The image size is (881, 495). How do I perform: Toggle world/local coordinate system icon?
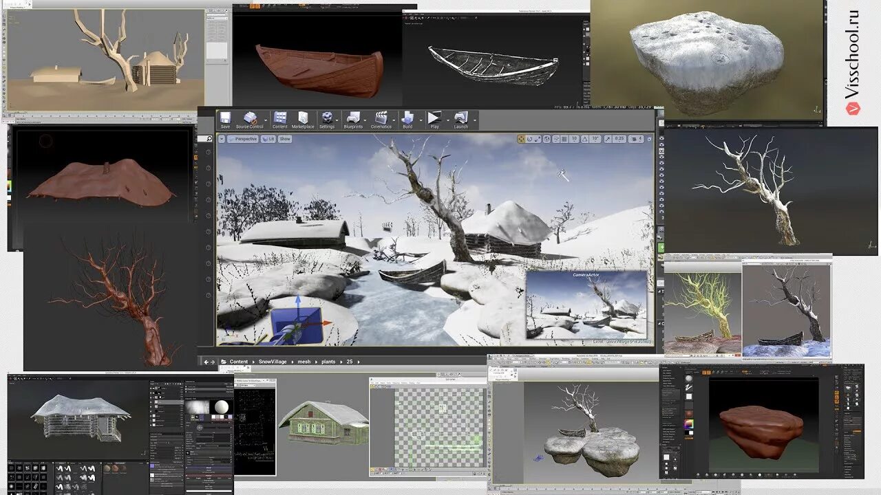(x=546, y=139)
